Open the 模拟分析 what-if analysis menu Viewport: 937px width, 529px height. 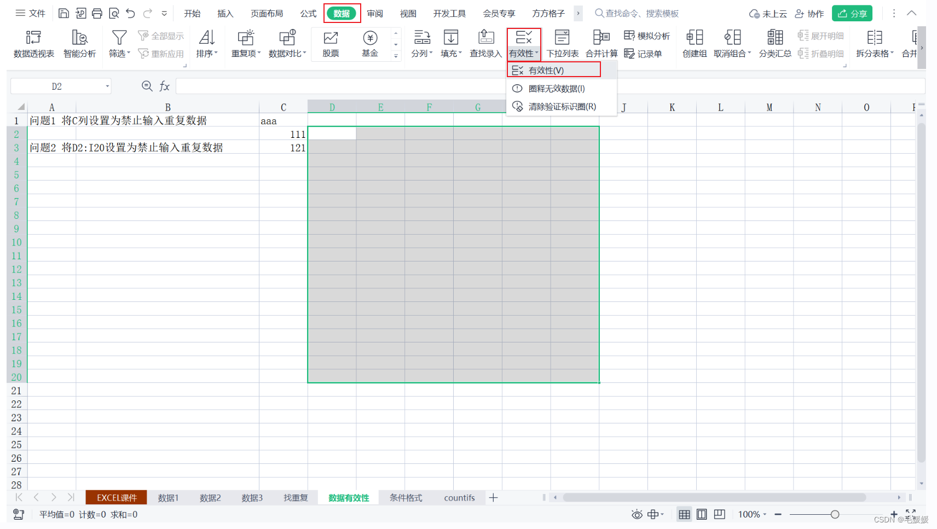click(x=647, y=36)
